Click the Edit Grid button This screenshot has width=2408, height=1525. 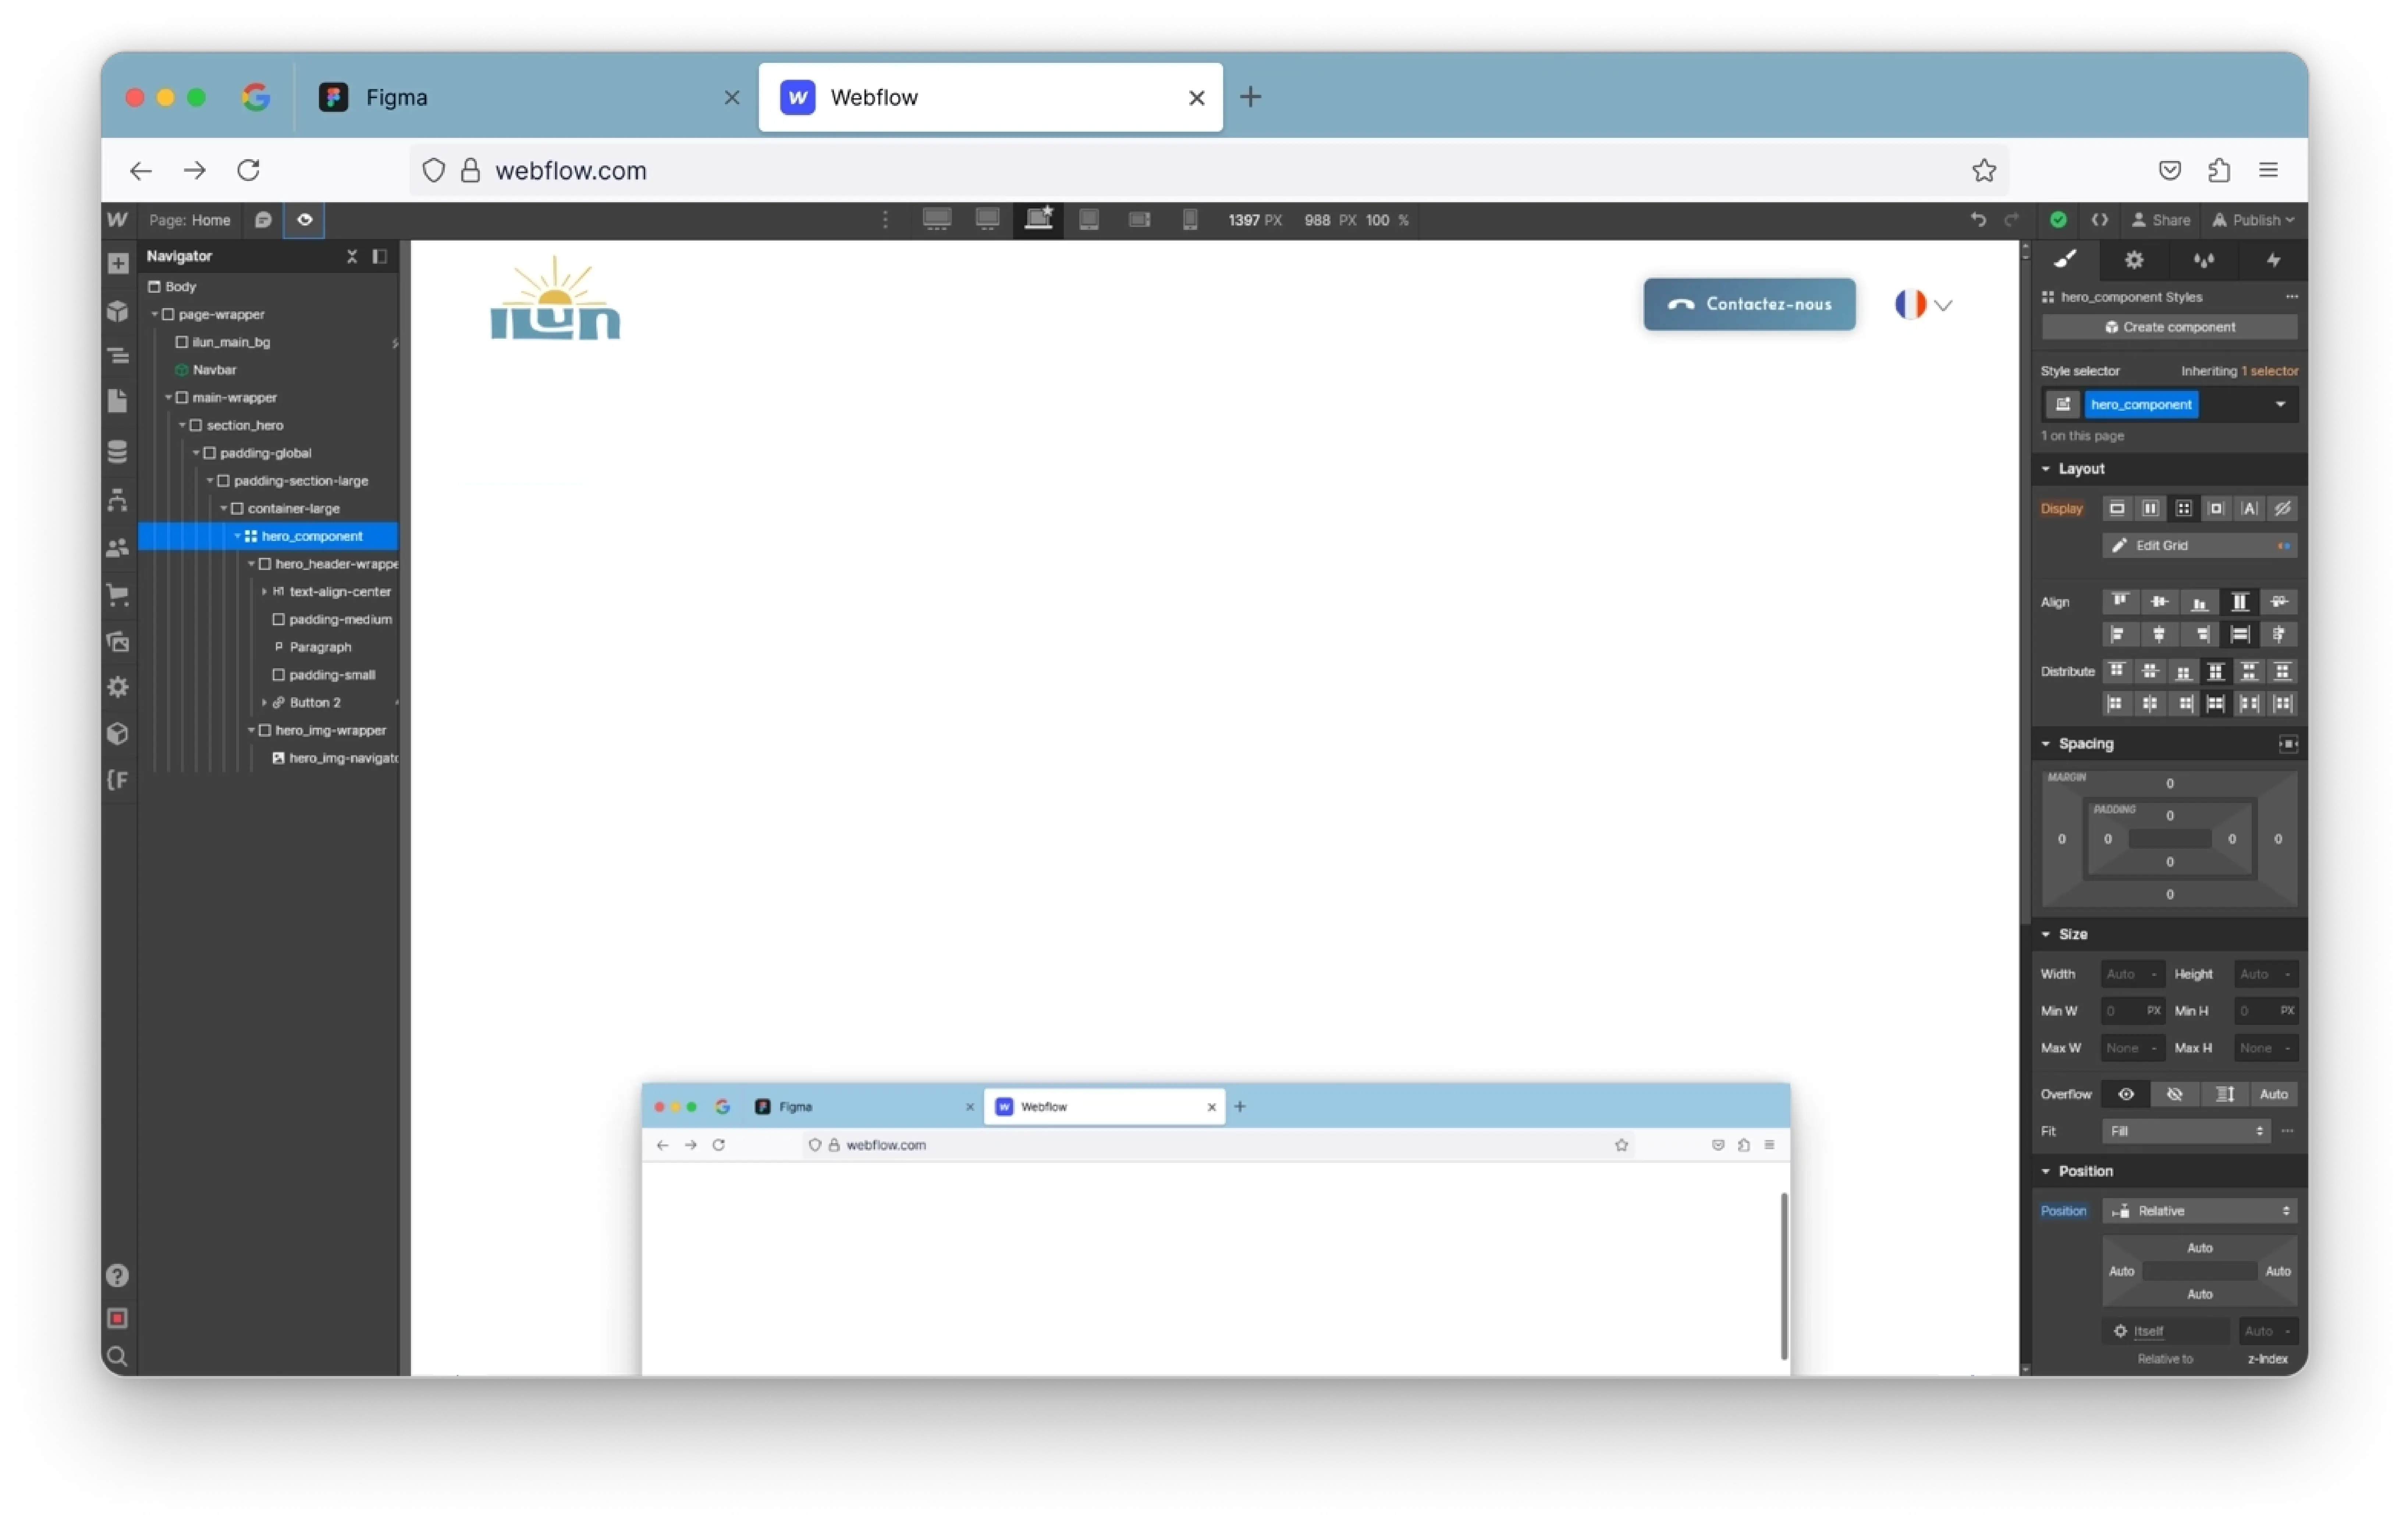[2199, 546]
